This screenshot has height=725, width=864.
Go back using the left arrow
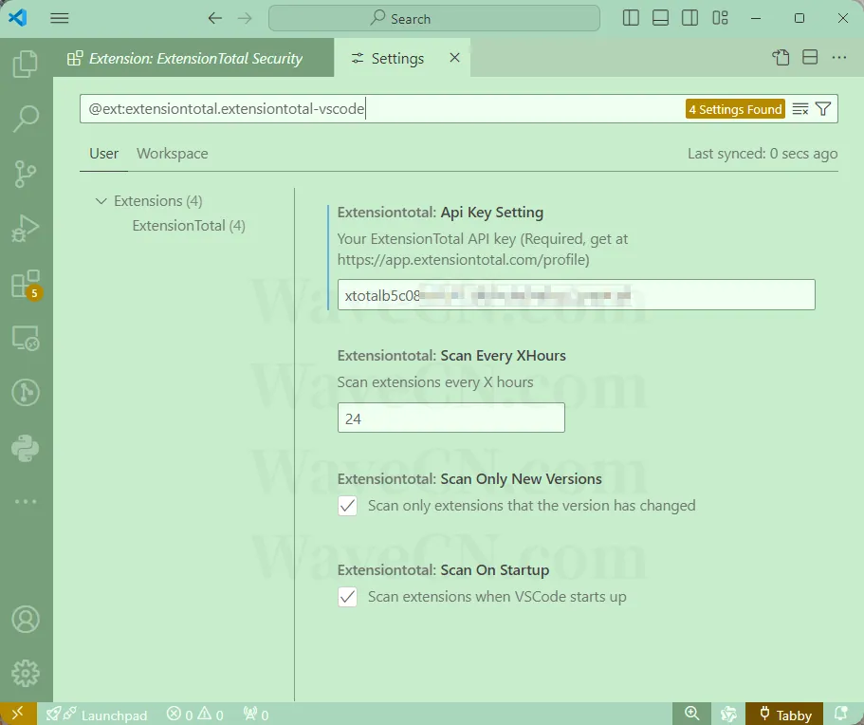[x=215, y=18]
